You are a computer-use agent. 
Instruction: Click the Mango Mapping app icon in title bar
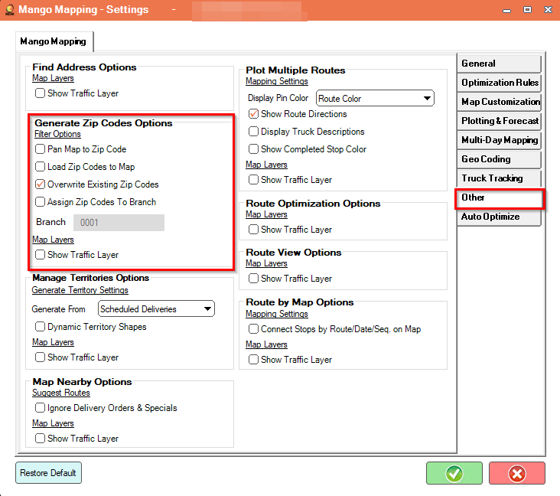10,10
